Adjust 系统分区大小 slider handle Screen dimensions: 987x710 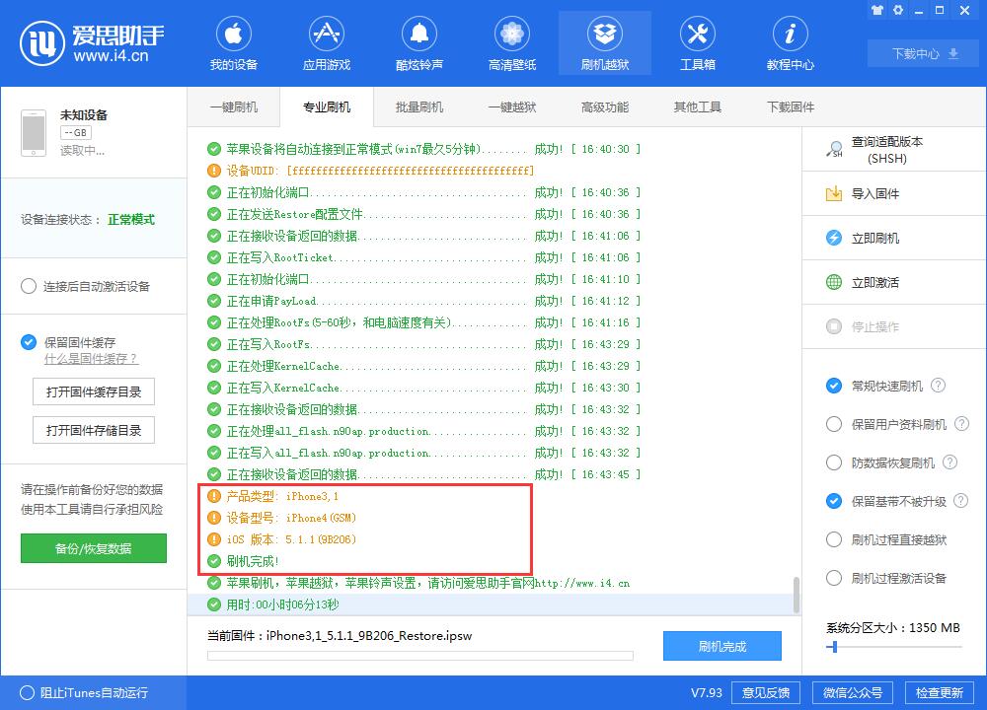tap(834, 647)
